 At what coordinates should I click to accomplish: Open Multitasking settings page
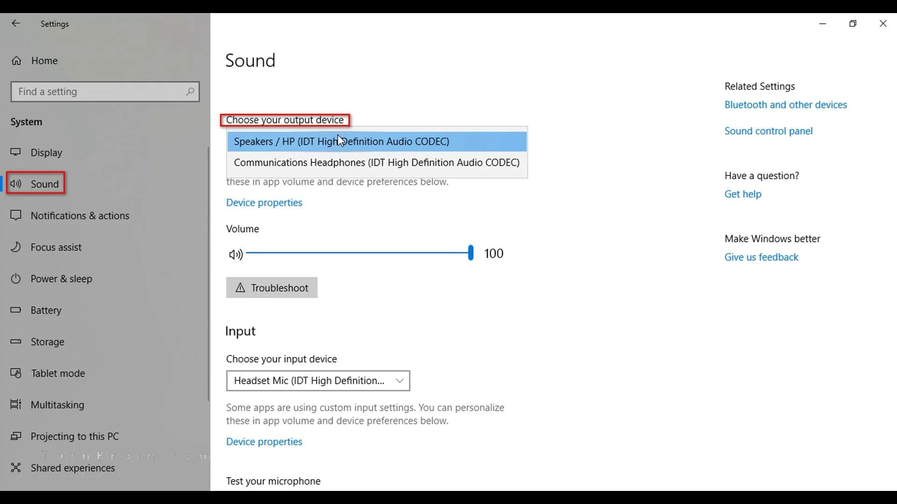point(57,405)
